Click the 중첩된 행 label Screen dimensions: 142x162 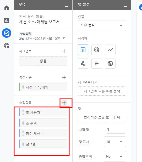85,156
